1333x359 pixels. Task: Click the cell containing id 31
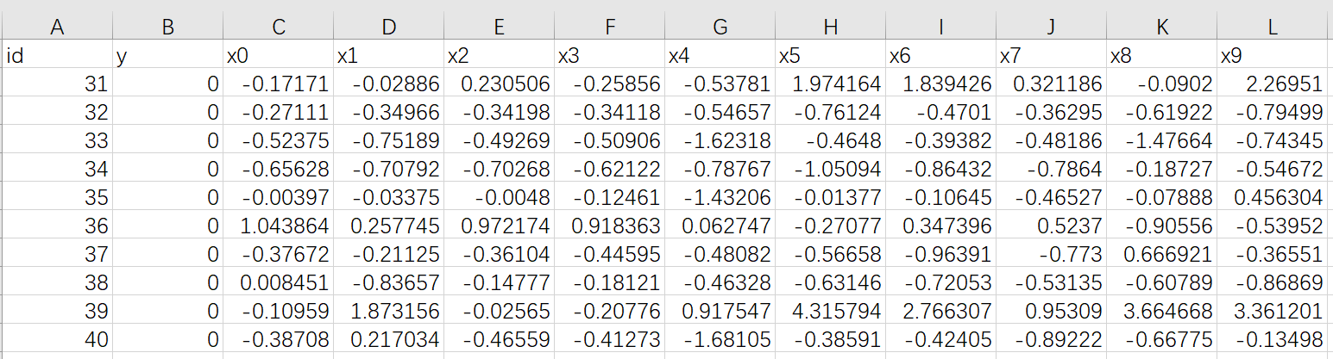(x=57, y=84)
